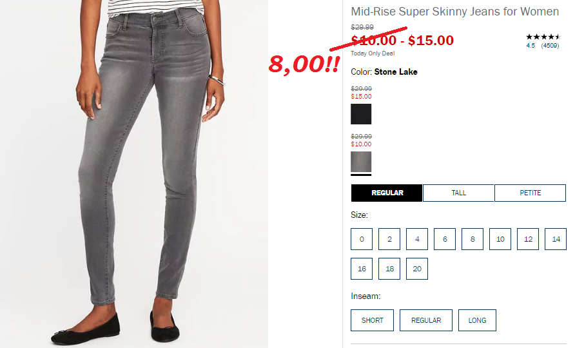Select size 2
575x348 pixels.
point(389,239)
